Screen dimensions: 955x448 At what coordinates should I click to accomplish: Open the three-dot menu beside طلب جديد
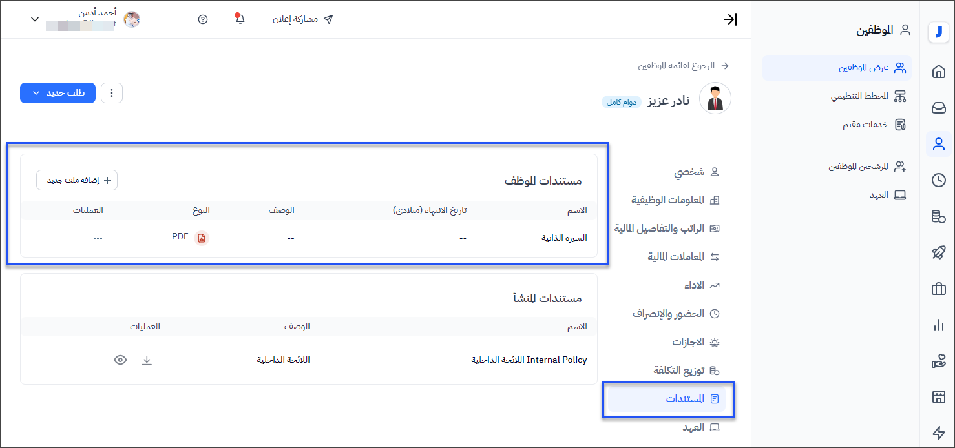tap(112, 93)
